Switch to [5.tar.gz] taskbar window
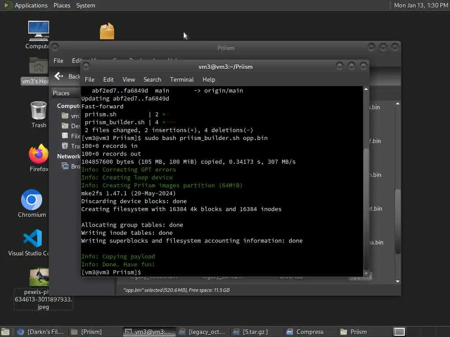The width and height of the screenshot is (450, 337). click(x=250, y=332)
